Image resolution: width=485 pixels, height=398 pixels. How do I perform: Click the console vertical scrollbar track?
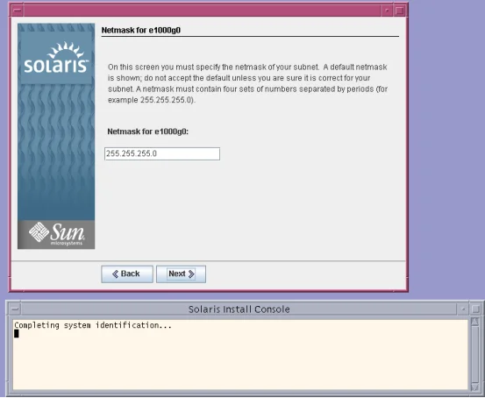(474, 354)
